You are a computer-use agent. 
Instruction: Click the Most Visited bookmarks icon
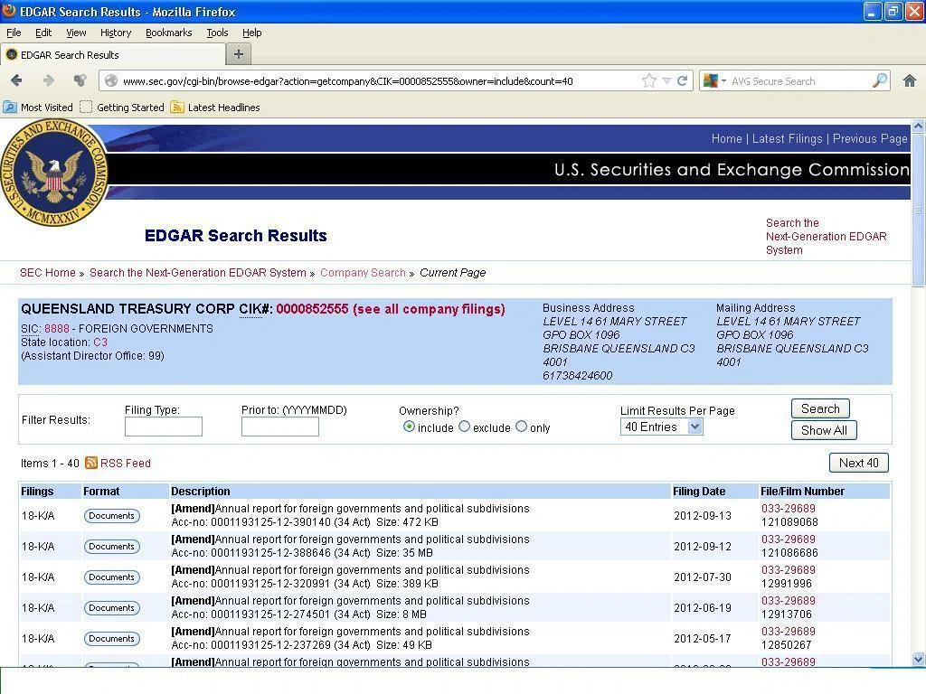coord(10,107)
